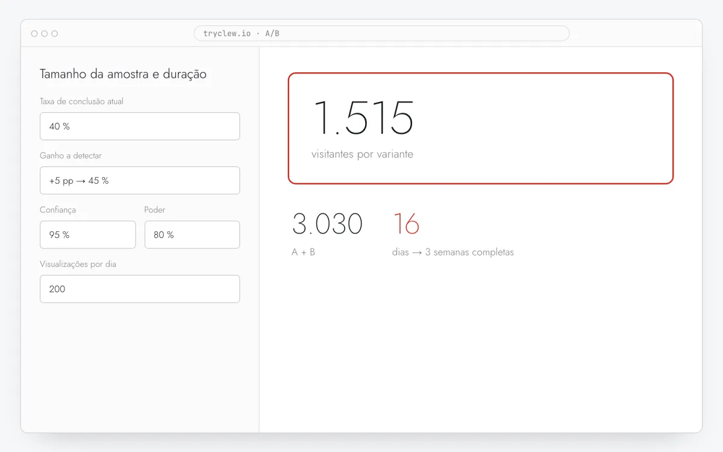The height and width of the screenshot is (452, 723).
Task: Edit the Ganho a detectar input
Action: 140,180
